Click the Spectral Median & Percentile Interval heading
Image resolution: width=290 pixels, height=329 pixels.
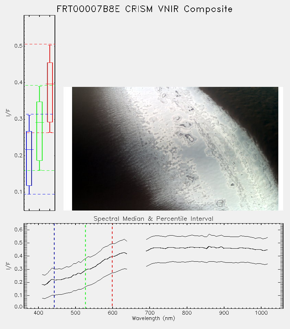(153, 219)
